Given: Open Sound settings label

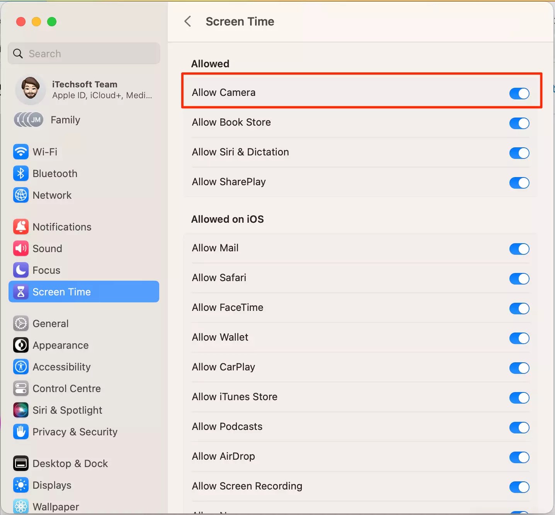Looking at the screenshot, I should (x=47, y=248).
